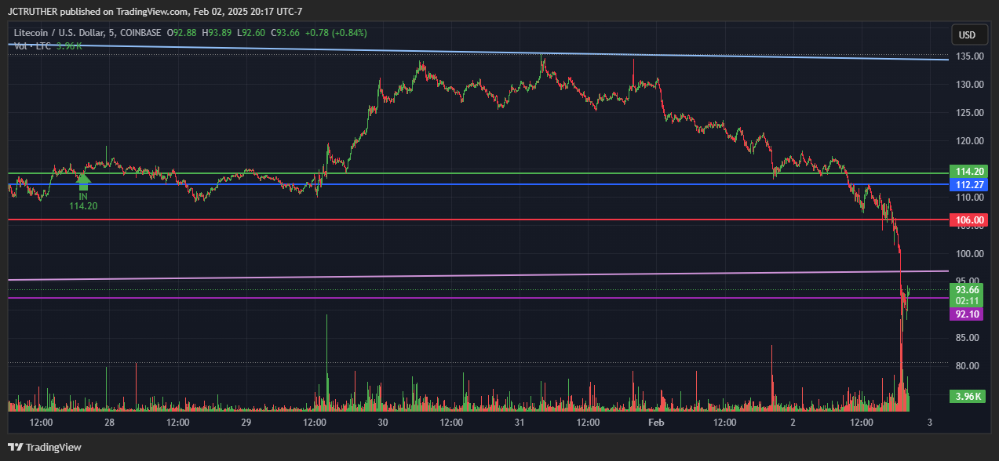This screenshot has height=461, width=999.
Task: Click the 120.00 price scale value
Action: (x=969, y=141)
